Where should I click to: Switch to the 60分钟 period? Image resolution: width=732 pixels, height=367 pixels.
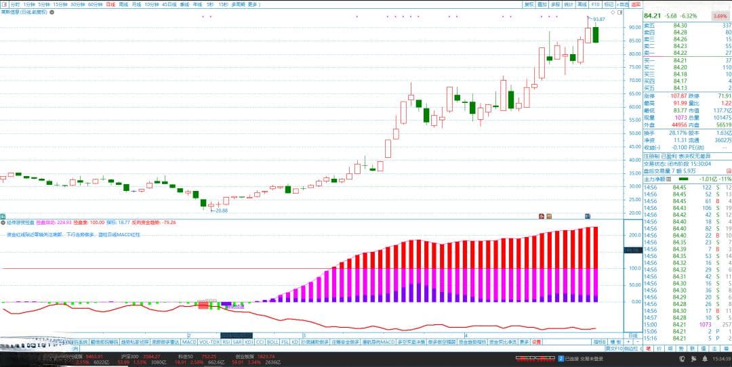96,4
